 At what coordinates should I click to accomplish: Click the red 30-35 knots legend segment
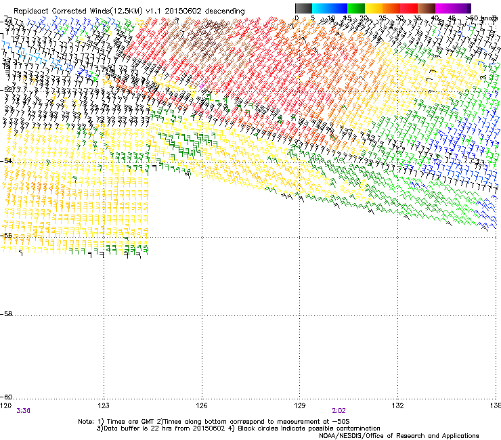[x=409, y=8]
